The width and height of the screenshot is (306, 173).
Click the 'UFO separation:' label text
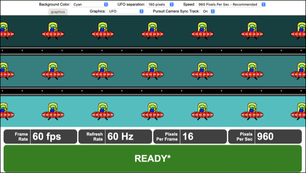pos(131,4)
